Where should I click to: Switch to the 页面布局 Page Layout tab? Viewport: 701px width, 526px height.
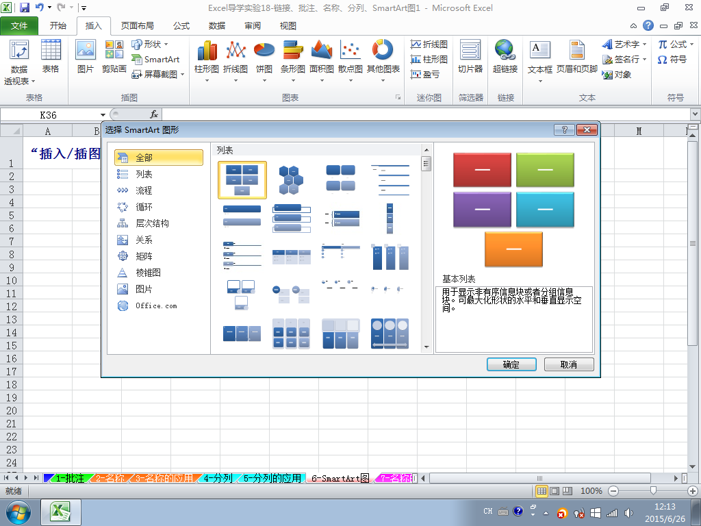click(x=137, y=26)
